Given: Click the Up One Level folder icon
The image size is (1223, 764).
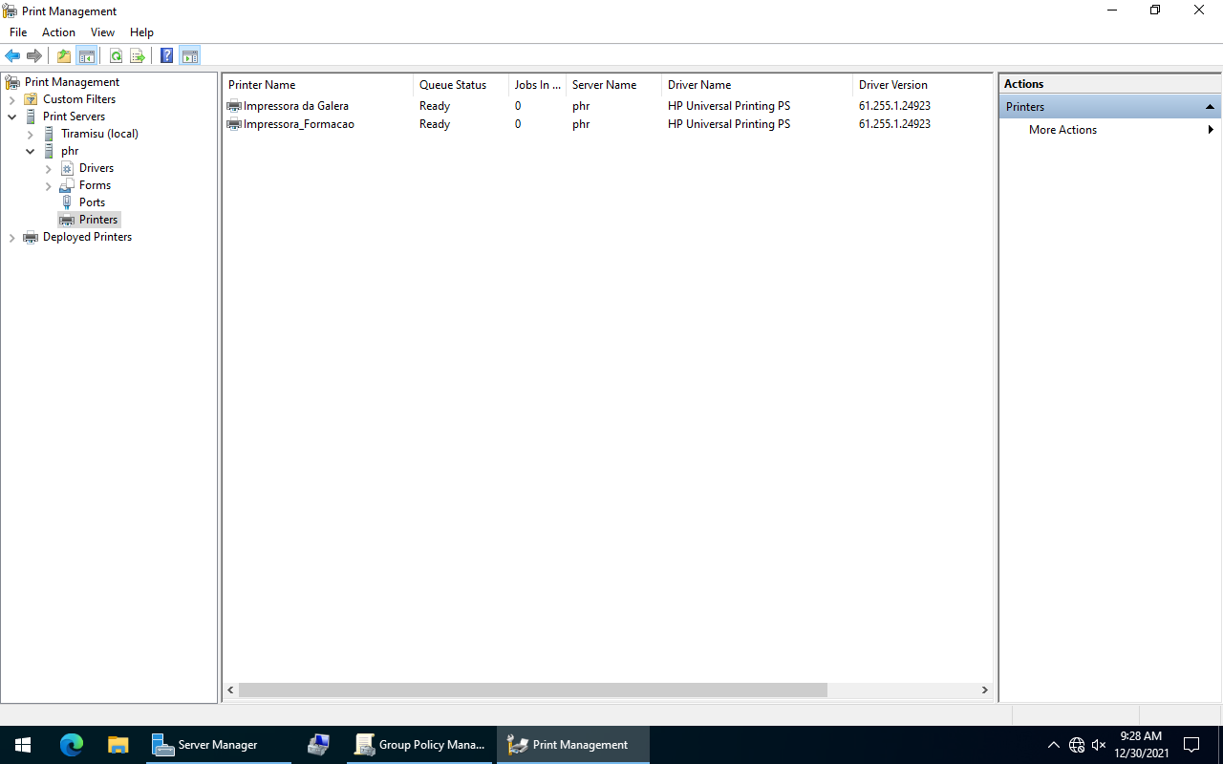Looking at the screenshot, I should pyautogui.click(x=63, y=55).
